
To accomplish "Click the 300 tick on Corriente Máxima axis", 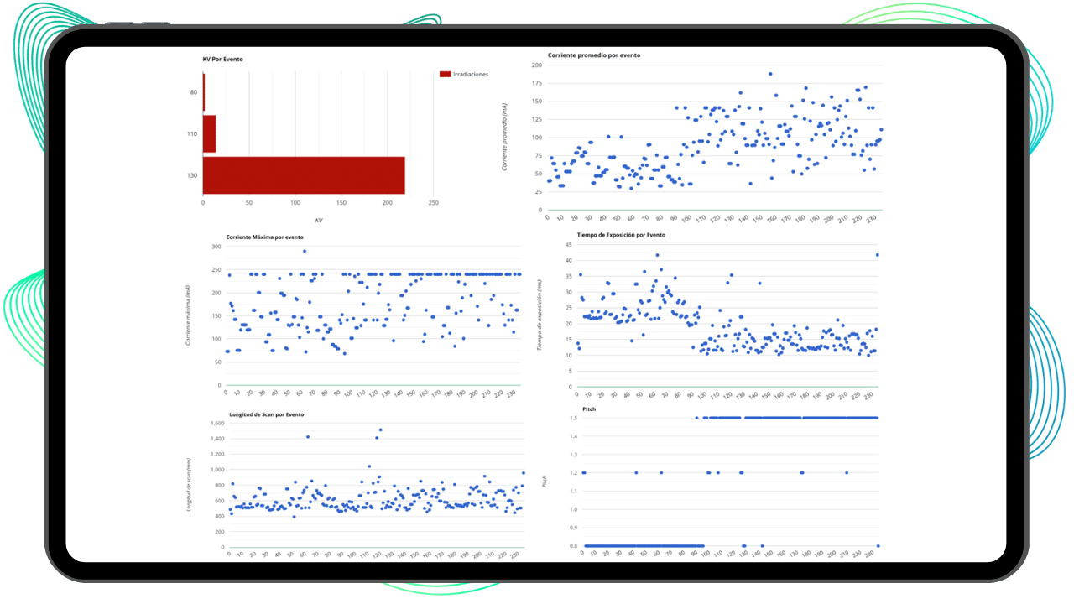I will pyautogui.click(x=216, y=247).
